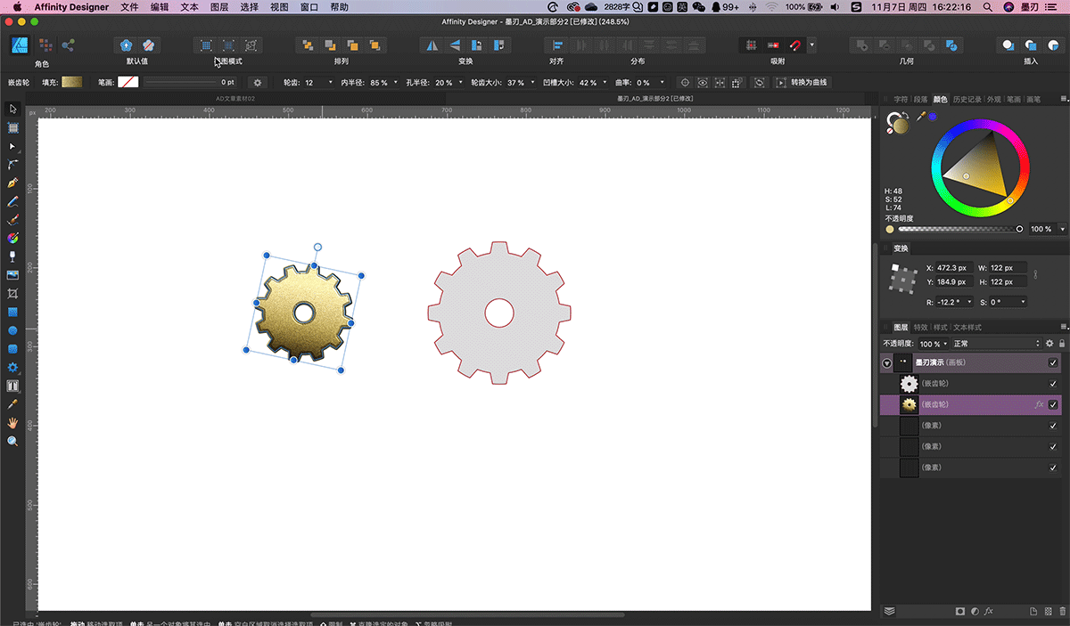Click the geometry divide operation icon
1070x626 pixels.
(951, 45)
